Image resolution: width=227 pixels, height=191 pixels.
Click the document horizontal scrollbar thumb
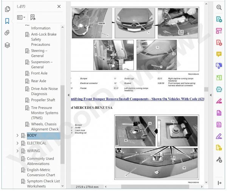coord(155,187)
